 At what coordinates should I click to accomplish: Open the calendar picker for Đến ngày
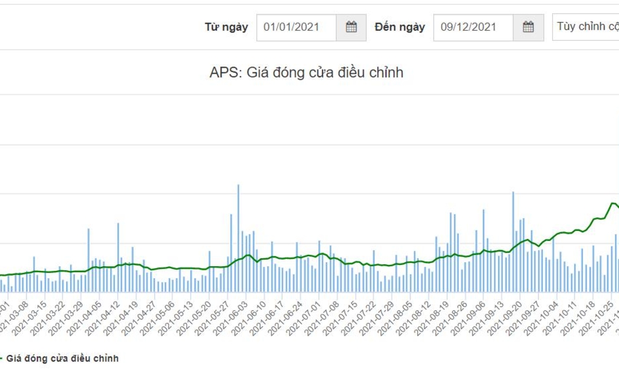click(528, 27)
